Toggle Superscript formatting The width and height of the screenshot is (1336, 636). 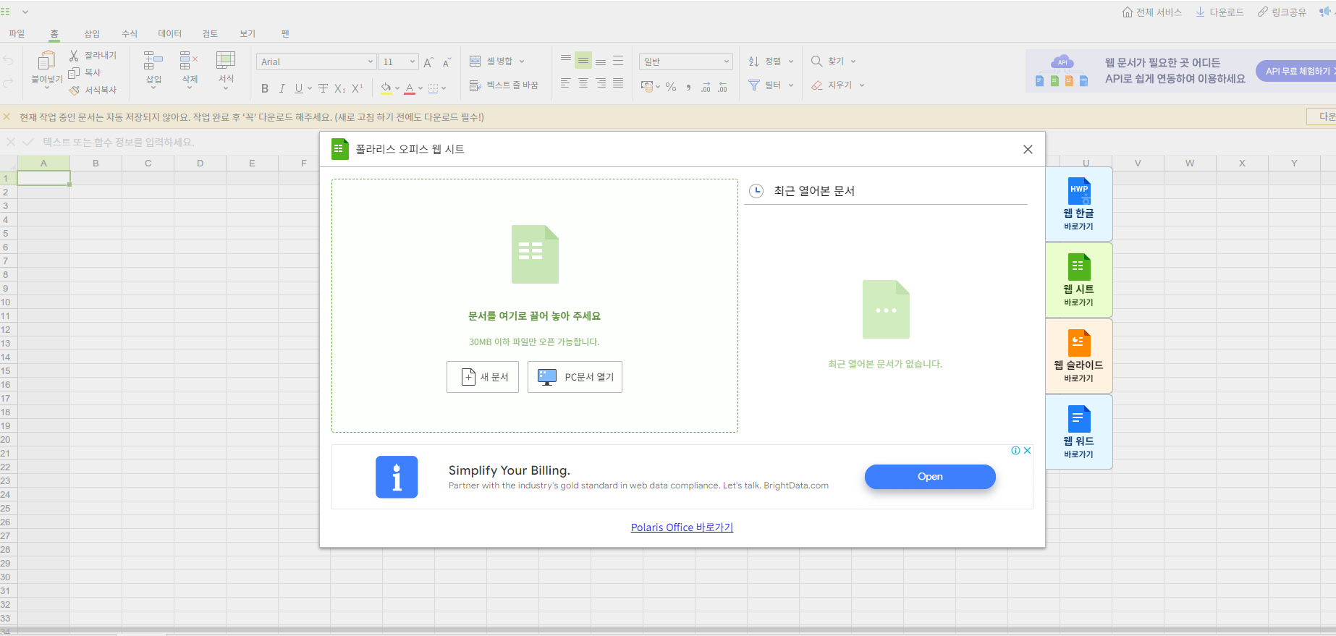357,88
